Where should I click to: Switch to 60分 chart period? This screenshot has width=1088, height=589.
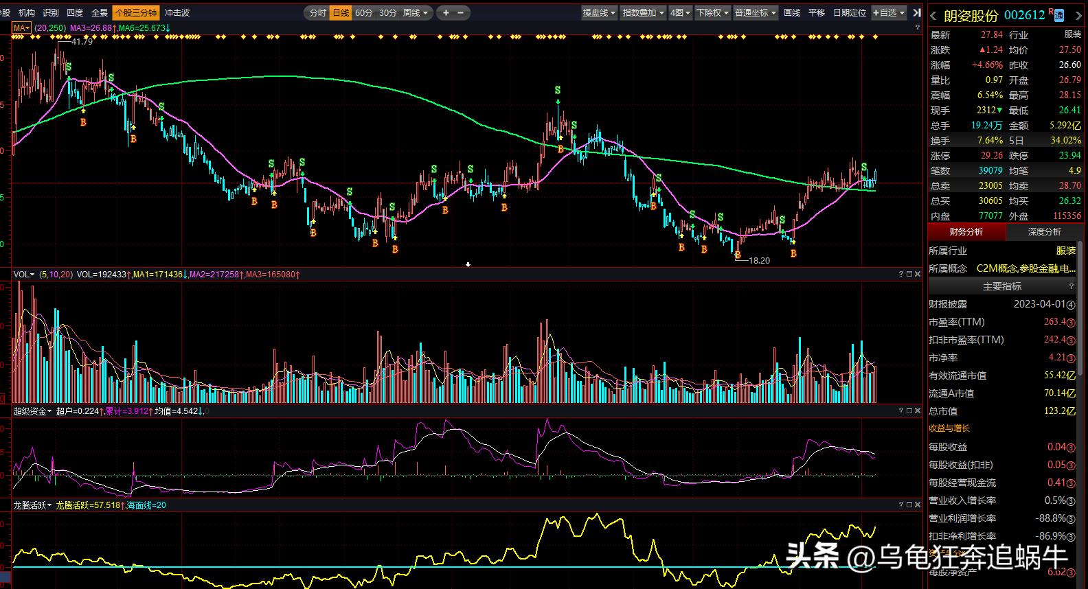[x=364, y=12]
